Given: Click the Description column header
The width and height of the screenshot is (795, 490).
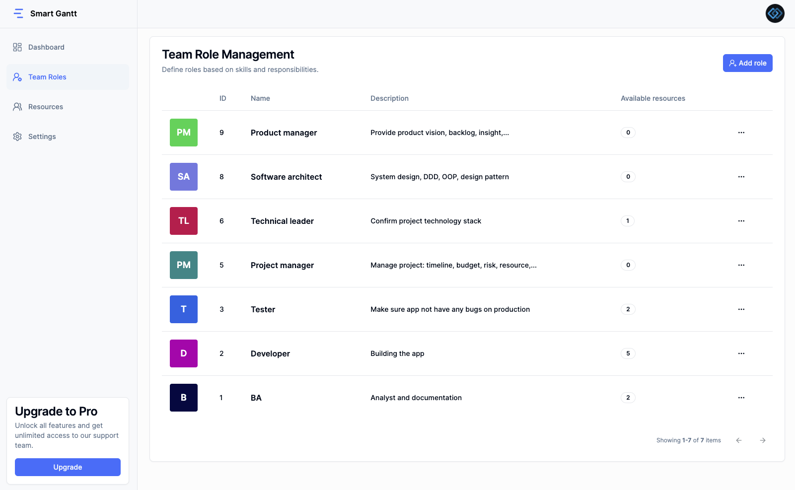Looking at the screenshot, I should tap(389, 98).
